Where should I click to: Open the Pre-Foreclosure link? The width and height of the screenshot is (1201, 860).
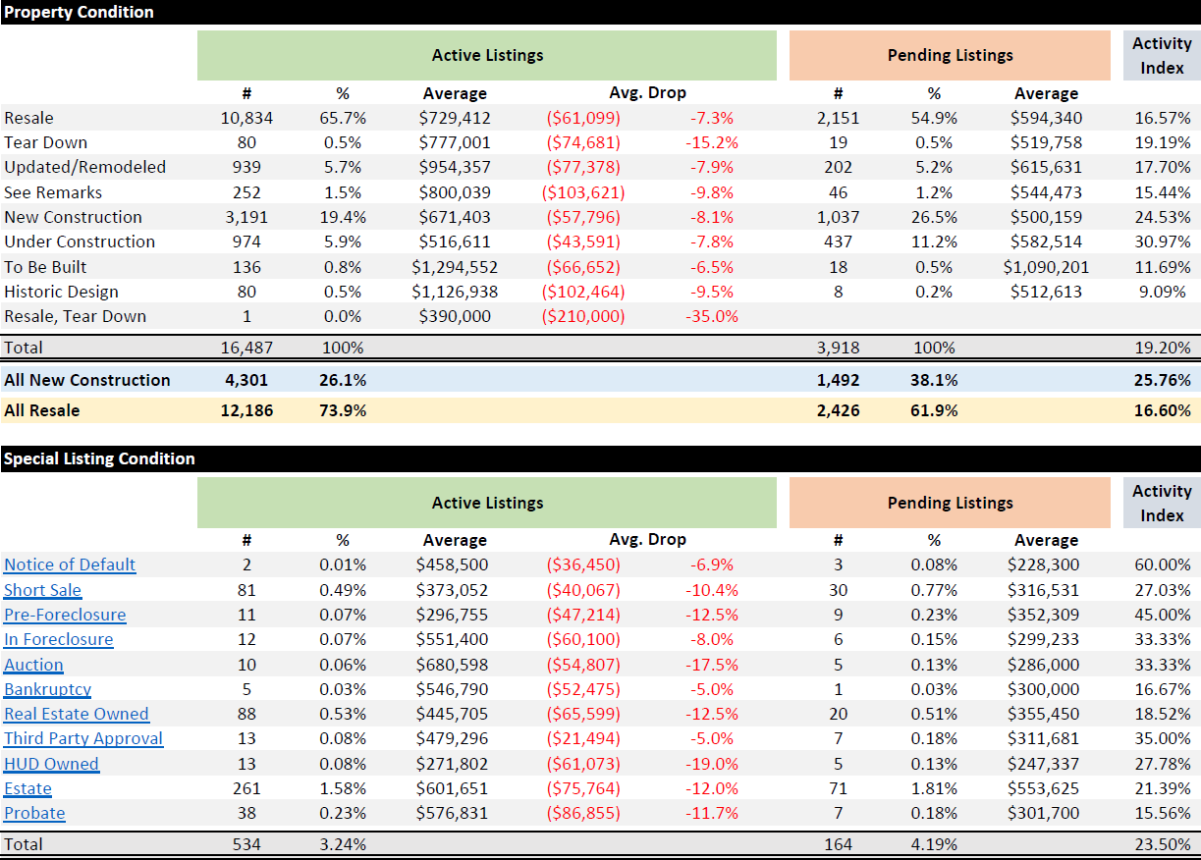tap(65, 615)
